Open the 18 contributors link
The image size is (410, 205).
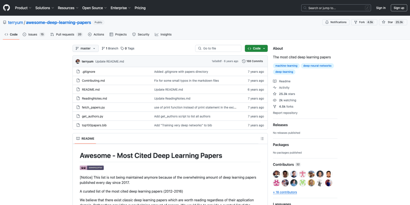coord(285,192)
